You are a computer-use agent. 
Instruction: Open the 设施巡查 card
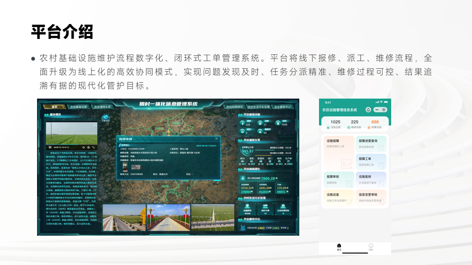pos(339,198)
